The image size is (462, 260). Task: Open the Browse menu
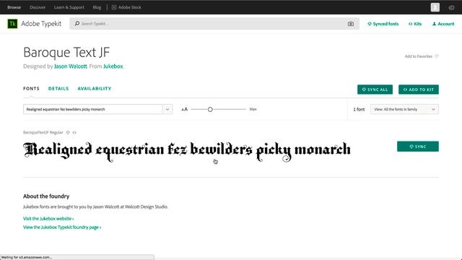coord(14,7)
